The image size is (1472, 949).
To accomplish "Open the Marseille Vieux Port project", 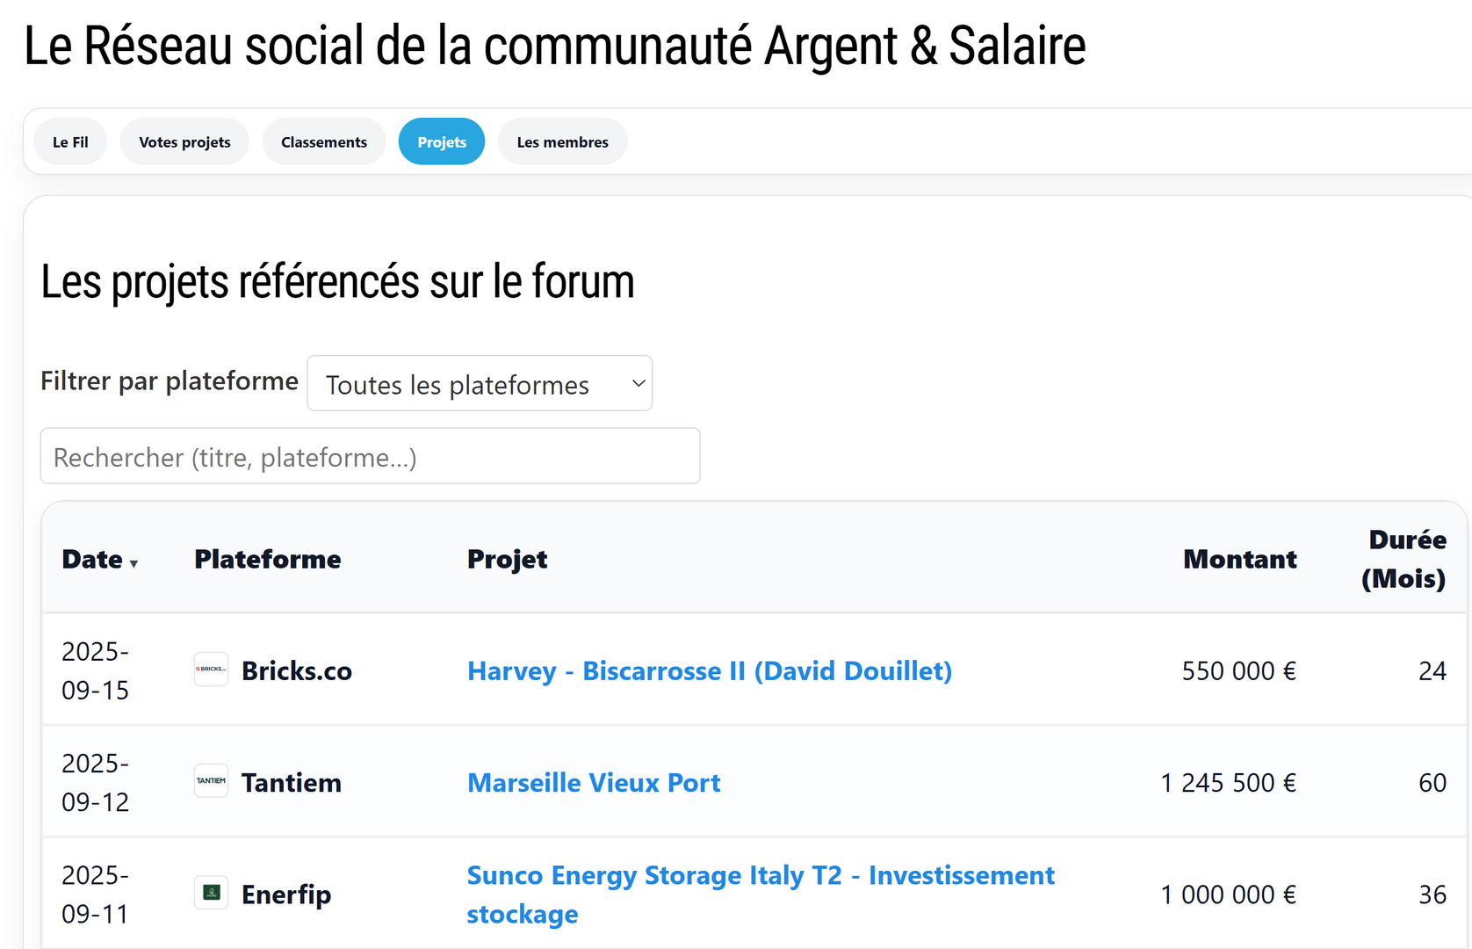I will tap(593, 783).
